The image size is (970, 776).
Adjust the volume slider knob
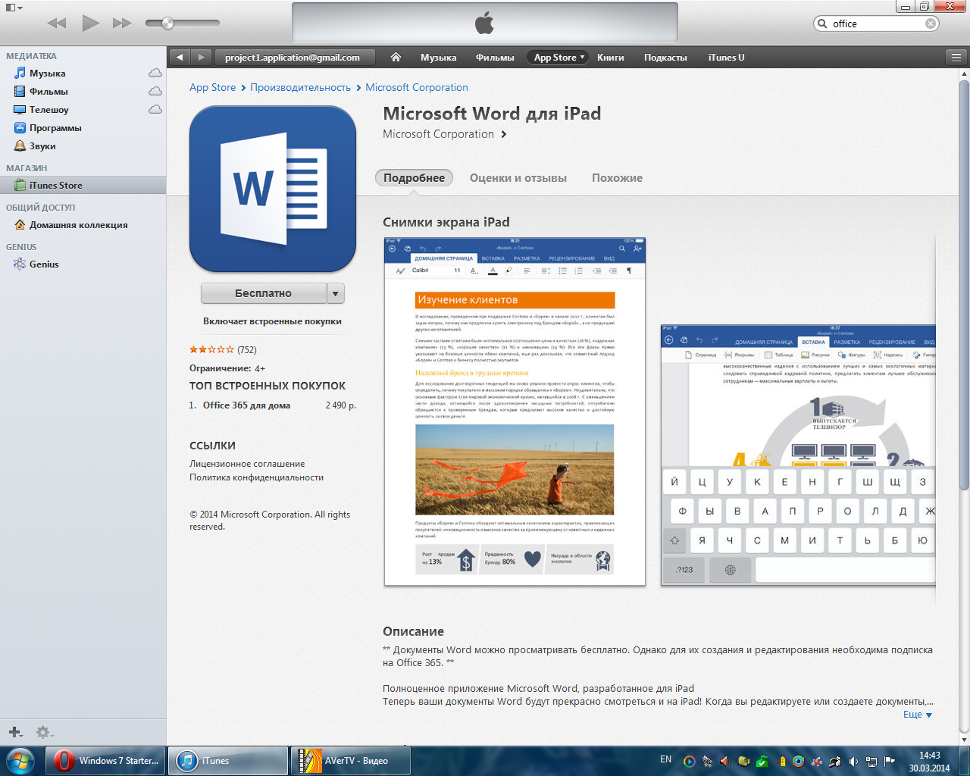point(168,23)
